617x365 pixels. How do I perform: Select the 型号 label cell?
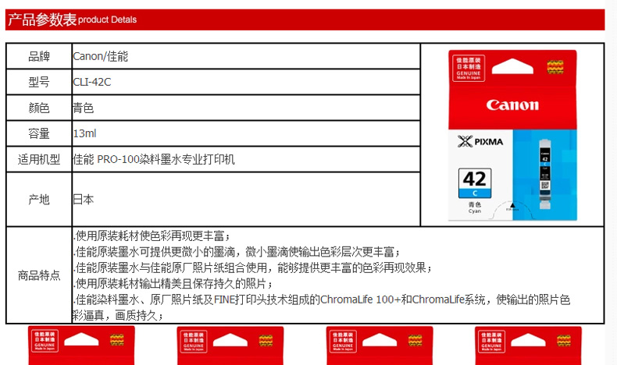coord(39,82)
